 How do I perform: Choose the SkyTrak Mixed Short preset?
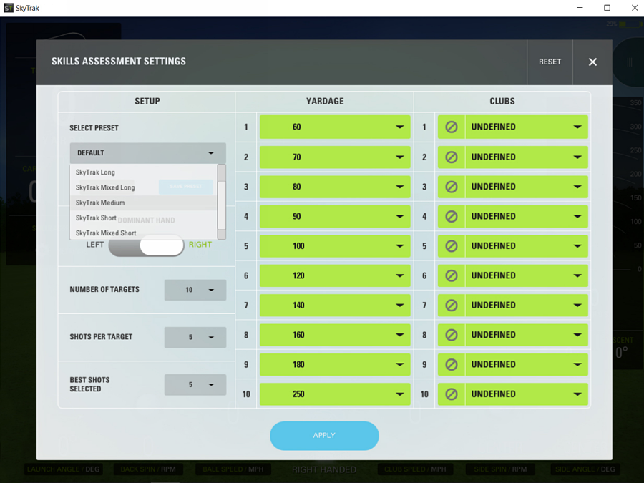point(143,233)
